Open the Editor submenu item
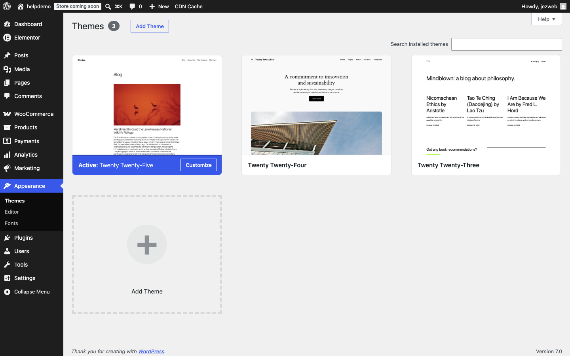 tap(12, 212)
